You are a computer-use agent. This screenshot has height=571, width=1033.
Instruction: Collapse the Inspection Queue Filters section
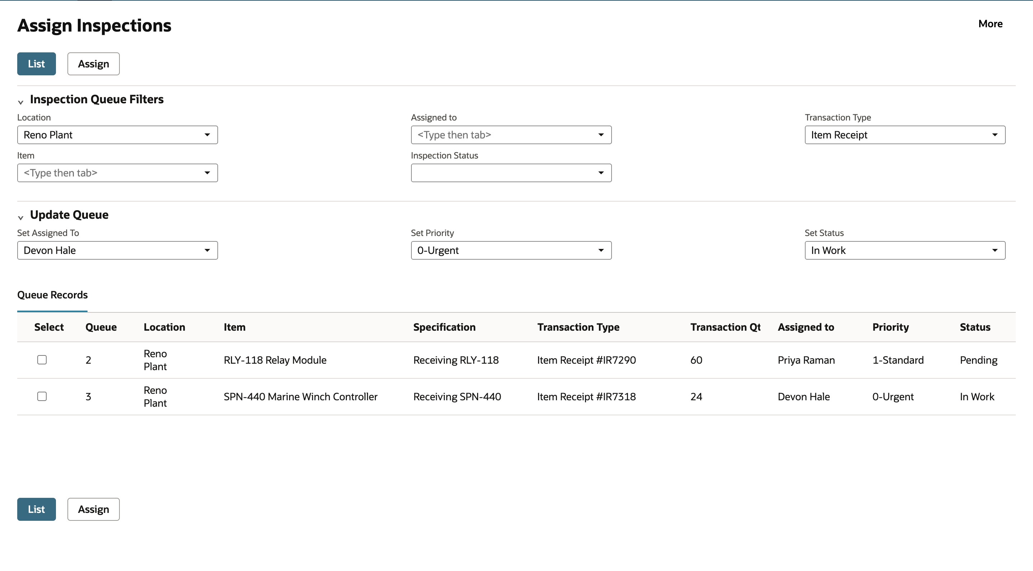[x=21, y=102]
